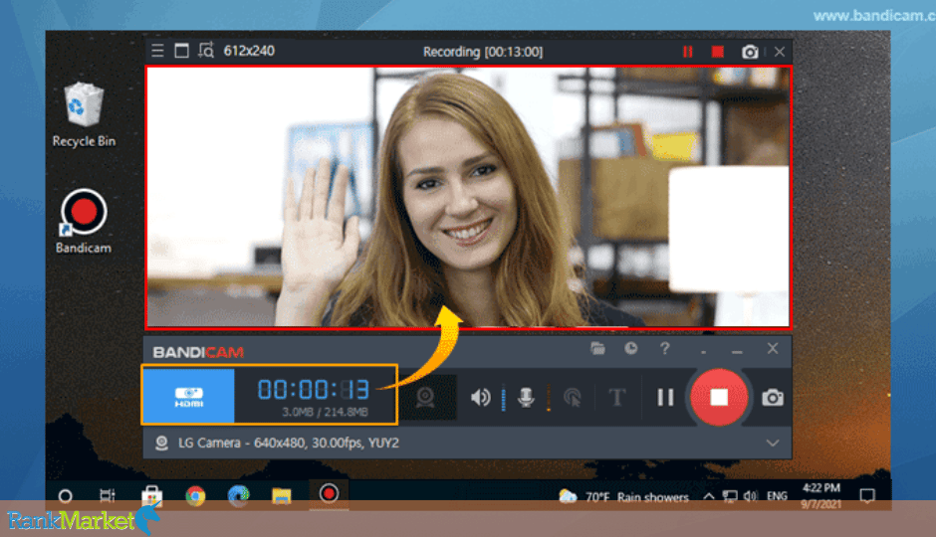Click the 612x240 resolution text
Viewport: 936px width, 537px height.
(x=249, y=51)
